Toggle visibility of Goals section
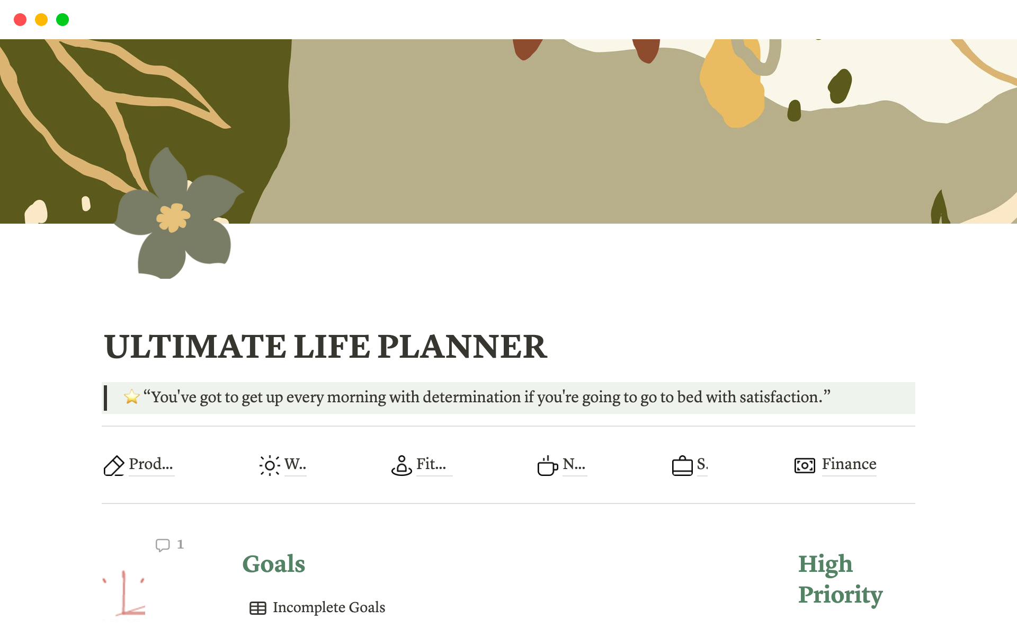Viewport: 1017px width, 636px height. tap(274, 563)
